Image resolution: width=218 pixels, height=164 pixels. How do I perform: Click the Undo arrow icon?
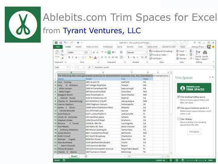[65, 43]
